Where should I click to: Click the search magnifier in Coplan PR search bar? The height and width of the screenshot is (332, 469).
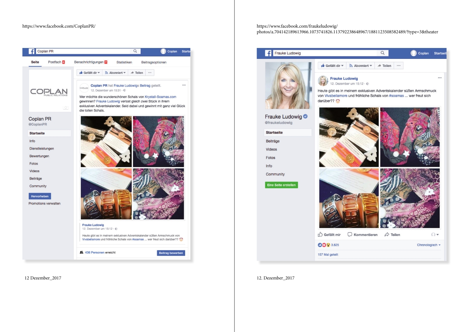[x=135, y=51]
